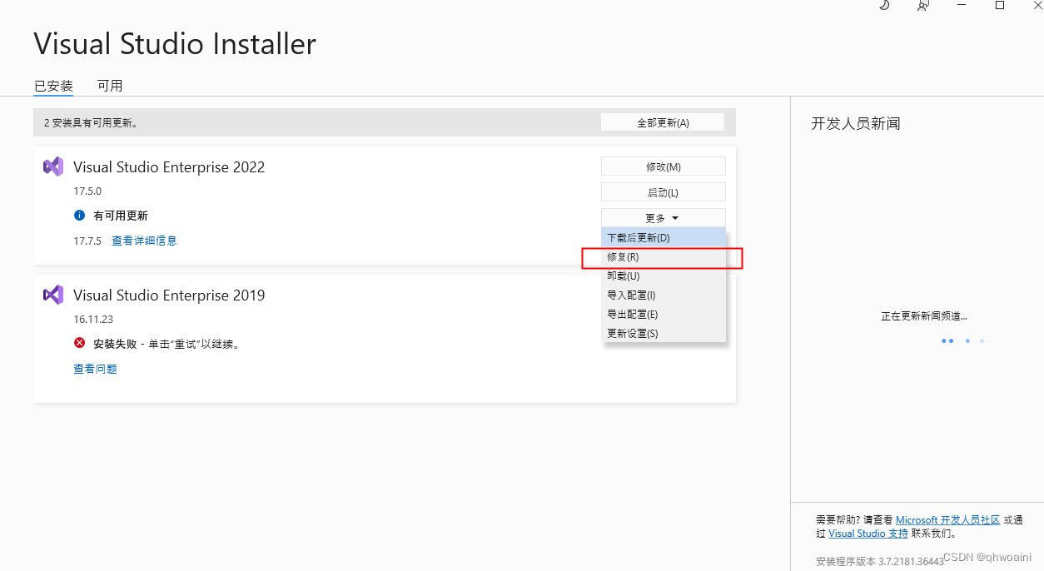Choose 卸载(U) in the dropdown menu

[664, 276]
